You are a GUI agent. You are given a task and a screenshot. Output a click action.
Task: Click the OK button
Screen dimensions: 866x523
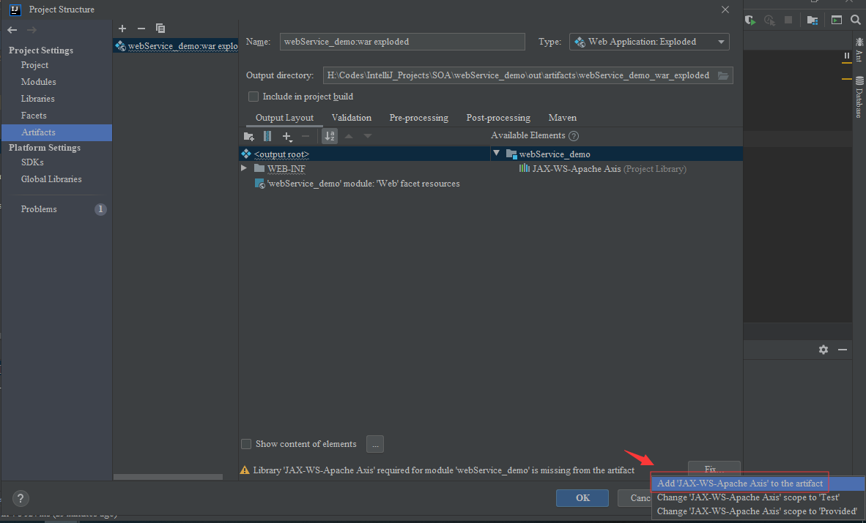(x=582, y=497)
